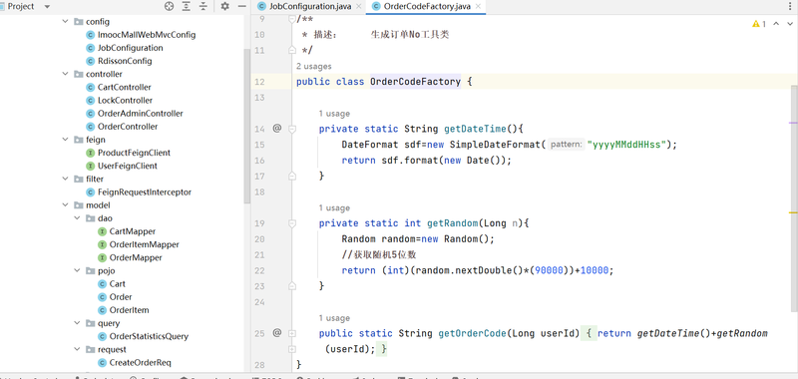Screen dimensions: 798x379
Task: Click the OrderCodeFactory class name in code
Action: (415, 82)
